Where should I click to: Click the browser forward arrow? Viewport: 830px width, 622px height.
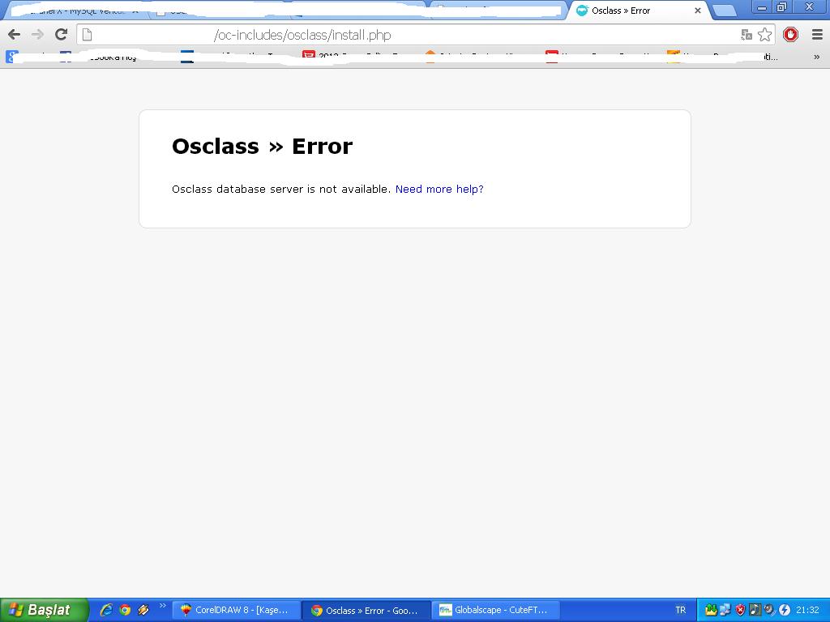tap(37, 35)
